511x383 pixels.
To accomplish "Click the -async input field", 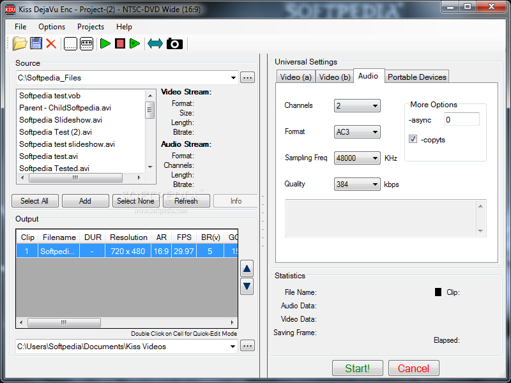I will pyautogui.click(x=461, y=119).
